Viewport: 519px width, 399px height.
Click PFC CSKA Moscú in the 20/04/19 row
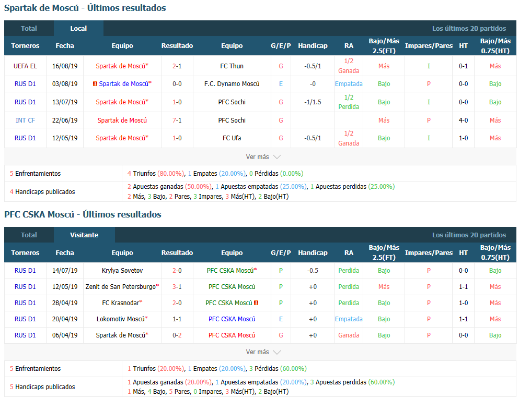tap(232, 319)
